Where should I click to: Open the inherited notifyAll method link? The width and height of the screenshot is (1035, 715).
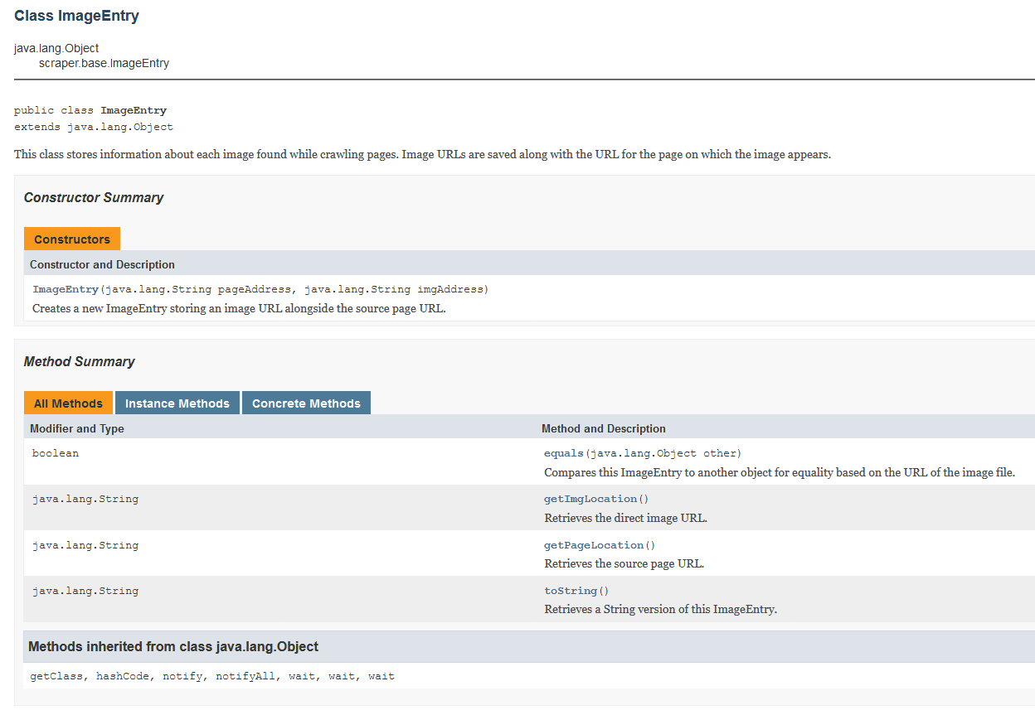point(245,675)
